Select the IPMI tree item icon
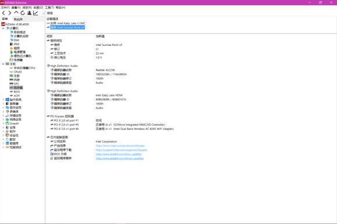 12,44
